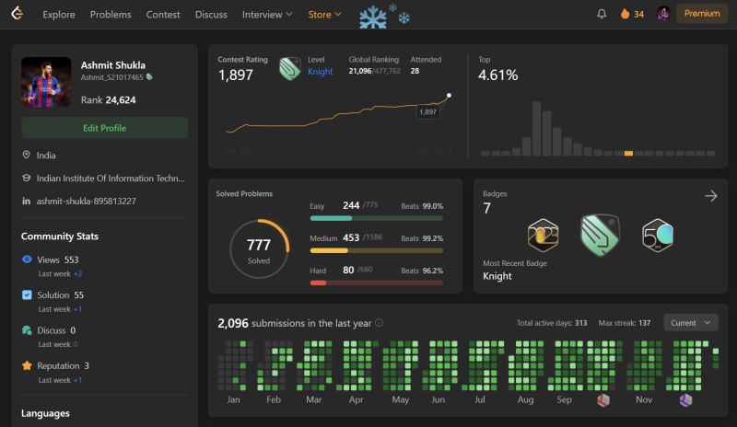Click the Edit Profile button
Image resolution: width=737 pixels, height=427 pixels.
pyautogui.click(x=104, y=128)
